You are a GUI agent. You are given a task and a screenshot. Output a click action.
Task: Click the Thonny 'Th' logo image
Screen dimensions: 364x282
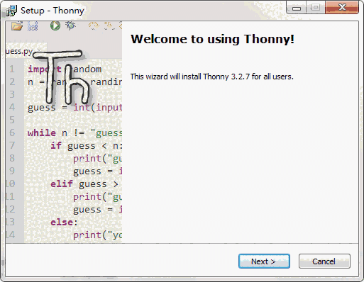[x=62, y=77]
